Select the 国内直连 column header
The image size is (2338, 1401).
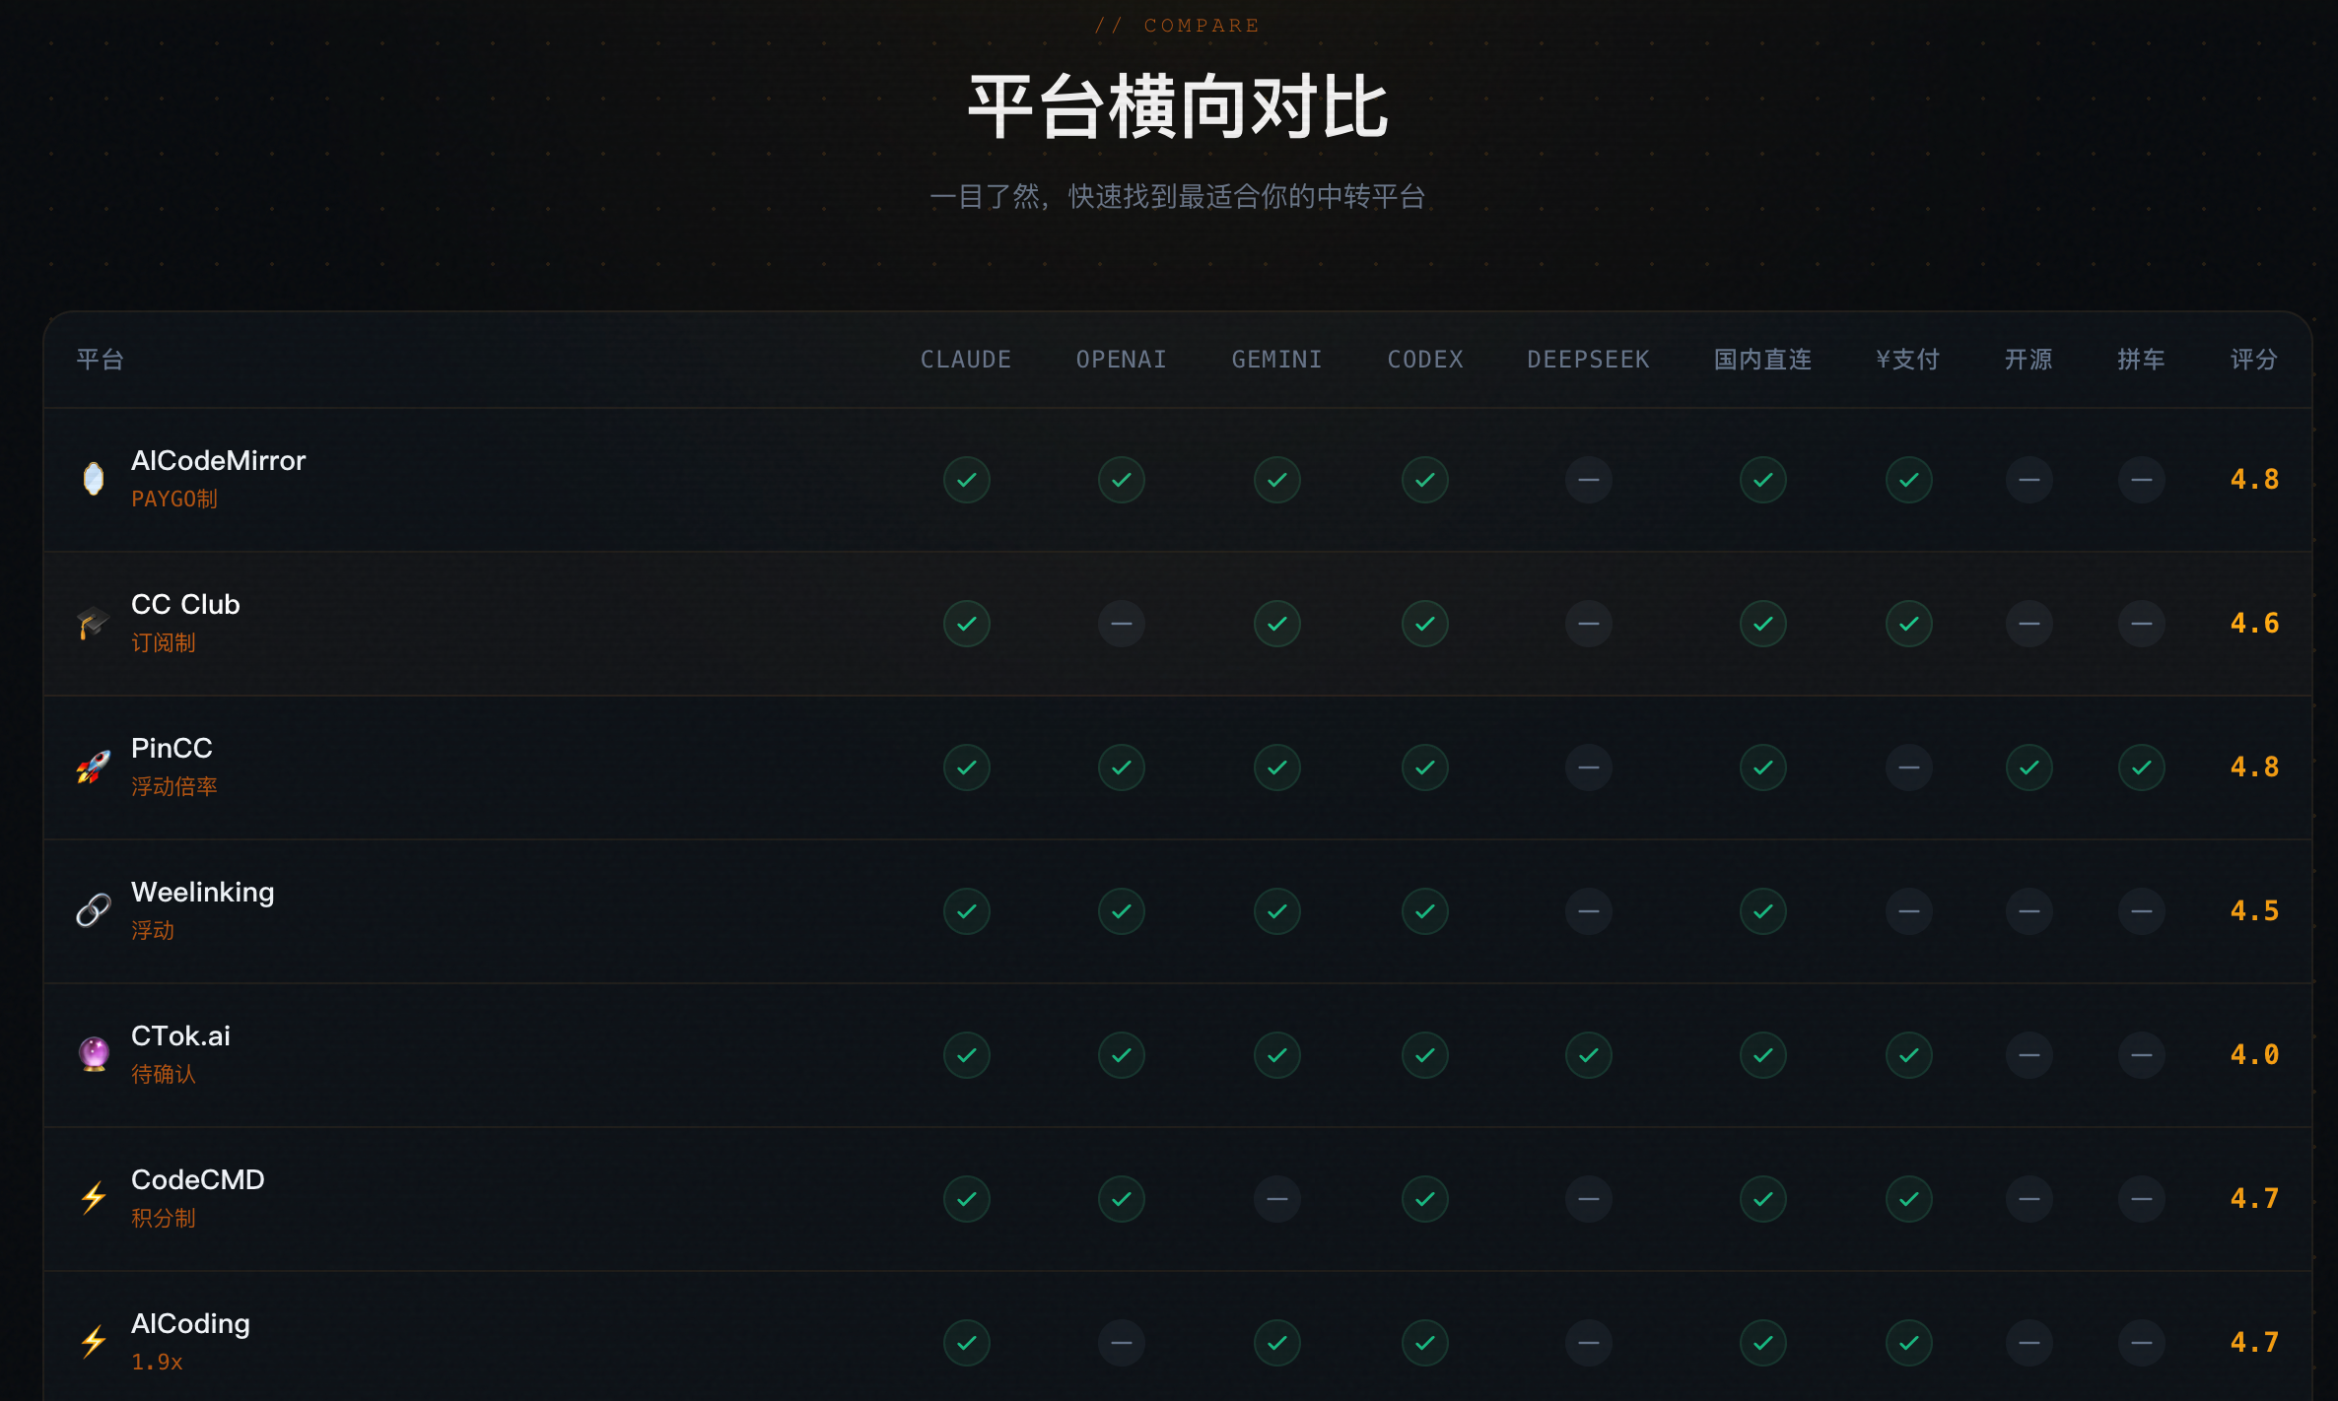click(x=1762, y=359)
